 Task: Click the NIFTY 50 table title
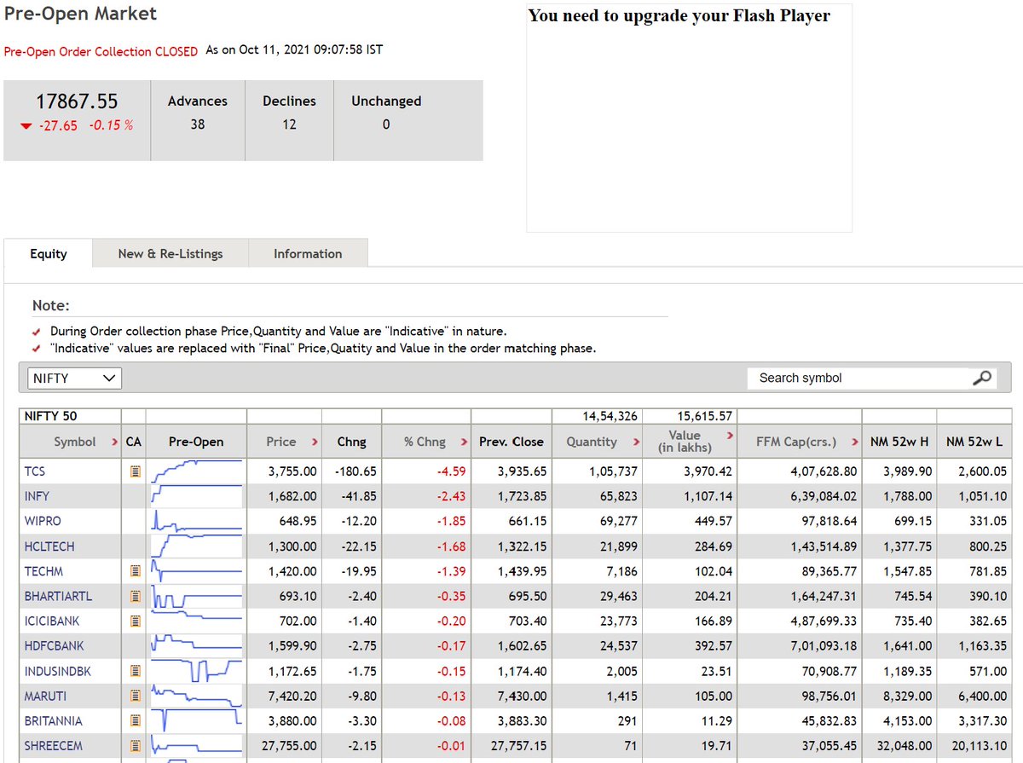pos(50,416)
